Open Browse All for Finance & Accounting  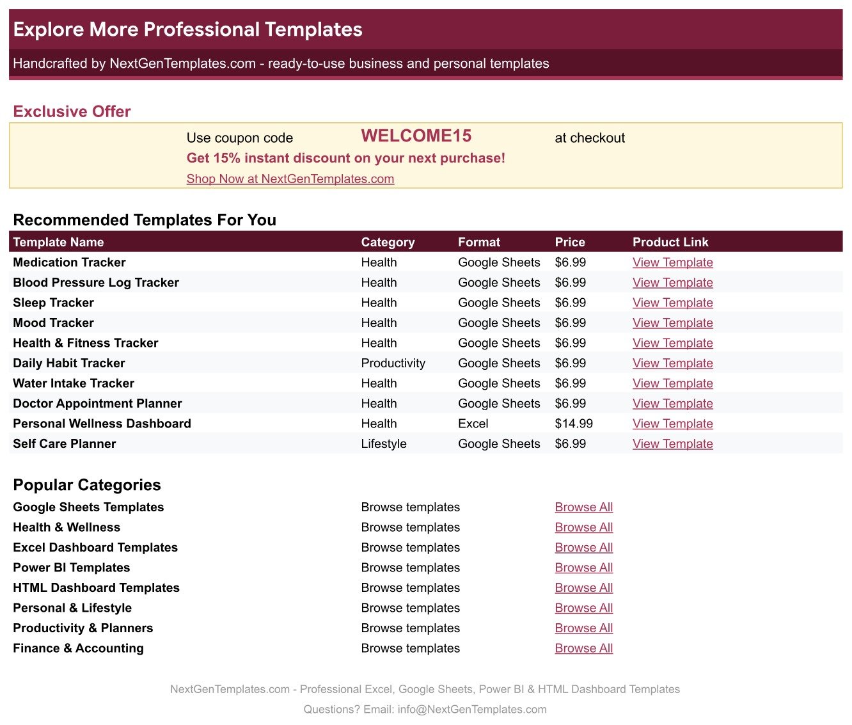click(x=584, y=648)
